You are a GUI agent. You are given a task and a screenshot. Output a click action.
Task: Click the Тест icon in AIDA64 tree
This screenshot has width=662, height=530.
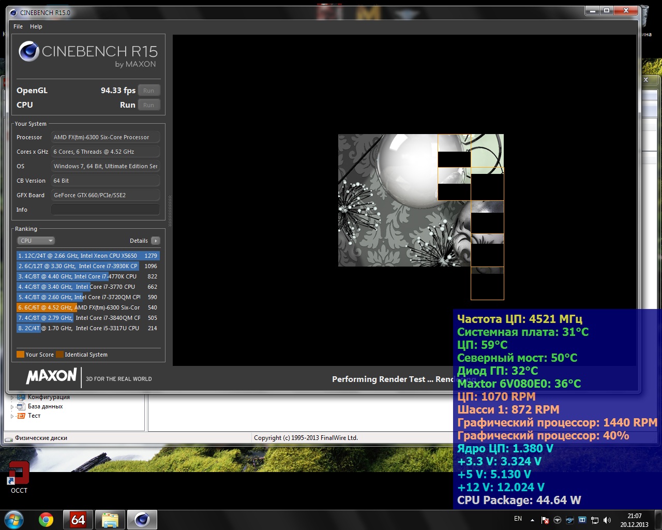coord(21,416)
